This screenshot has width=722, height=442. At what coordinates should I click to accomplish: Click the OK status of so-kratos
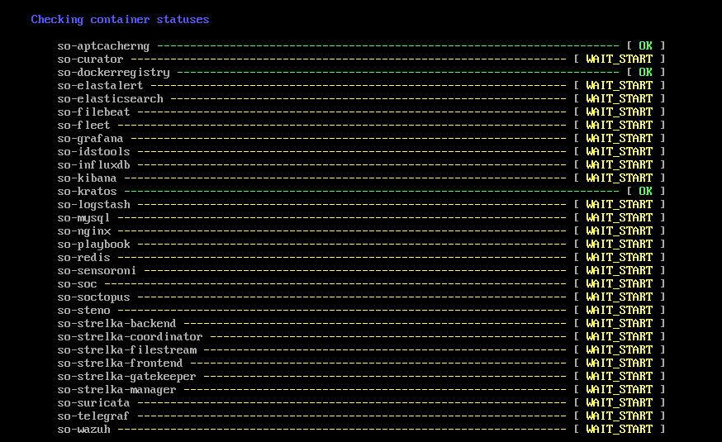(645, 192)
